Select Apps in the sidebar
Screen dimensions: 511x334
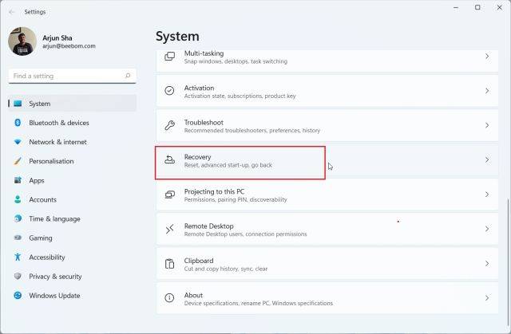37,180
